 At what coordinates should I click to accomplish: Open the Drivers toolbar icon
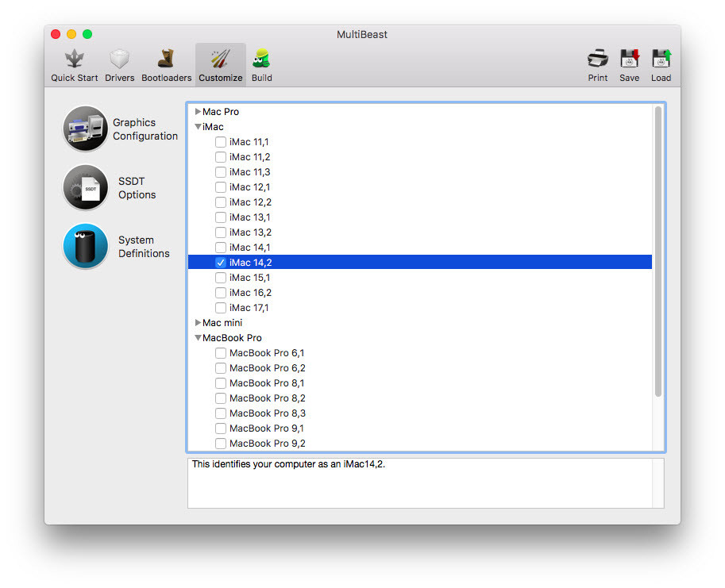tap(119, 60)
